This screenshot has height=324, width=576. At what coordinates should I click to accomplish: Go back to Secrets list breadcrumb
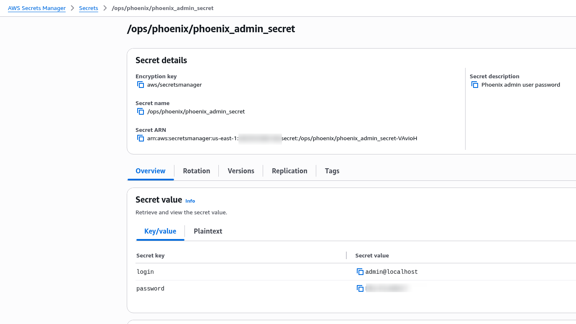coord(88,8)
